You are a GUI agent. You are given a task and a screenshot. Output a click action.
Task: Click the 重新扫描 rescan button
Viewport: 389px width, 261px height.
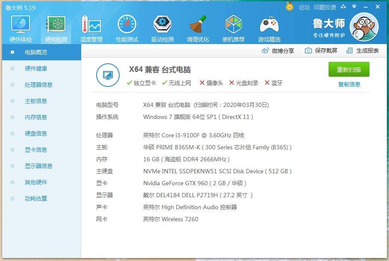click(x=349, y=70)
